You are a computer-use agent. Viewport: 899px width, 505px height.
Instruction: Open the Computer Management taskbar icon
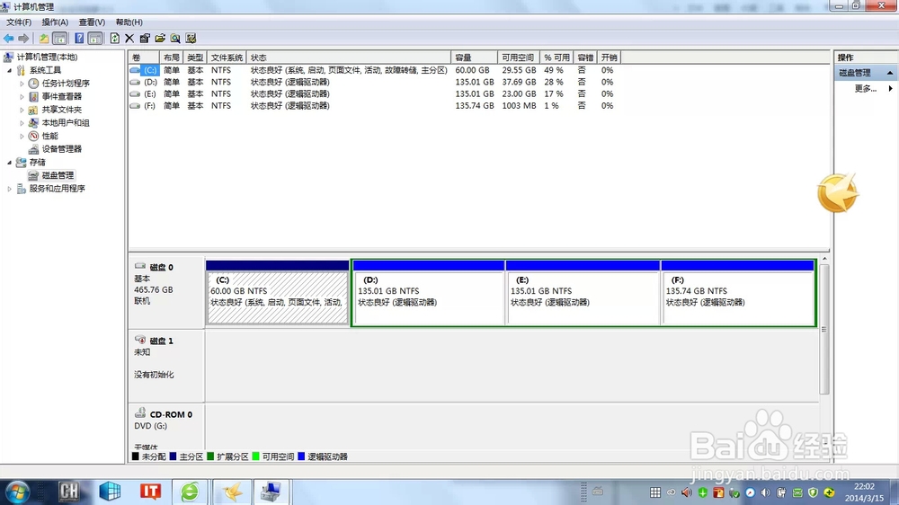(x=270, y=492)
